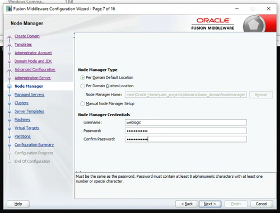Click the Node Manager Type heading
This screenshot has height=213, width=280.
pyautogui.click(x=97, y=70)
